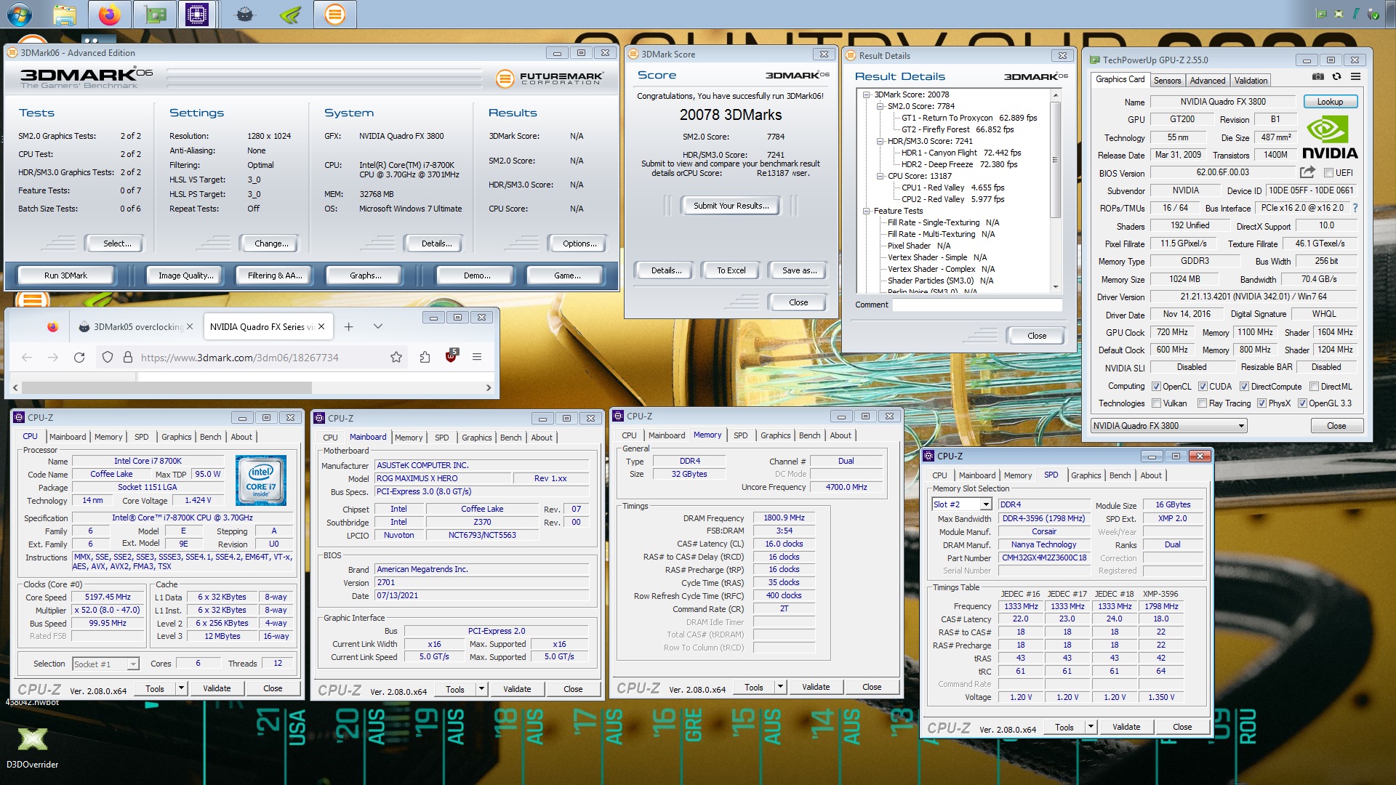Click the Firefox tracking protection shield
Screen dimensions: 1396x785
coord(108,357)
